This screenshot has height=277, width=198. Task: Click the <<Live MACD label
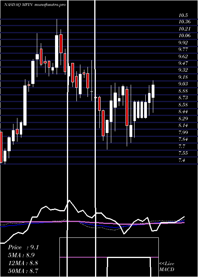(167, 267)
